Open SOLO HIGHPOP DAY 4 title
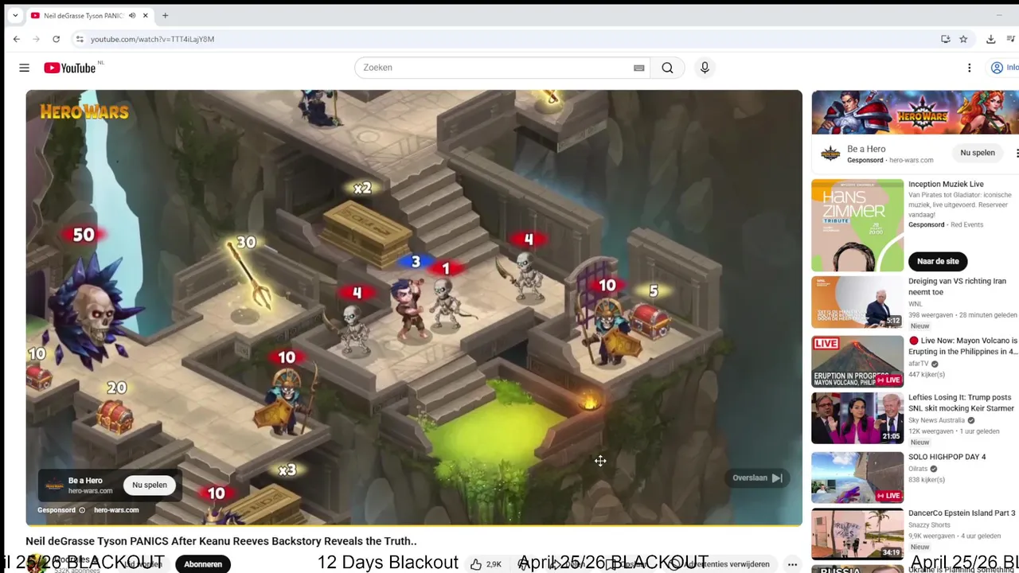Viewport: 1019px width, 573px height. point(947,458)
